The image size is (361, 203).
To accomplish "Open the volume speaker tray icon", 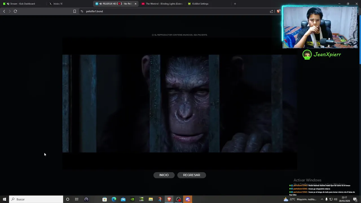I will pos(336,199).
